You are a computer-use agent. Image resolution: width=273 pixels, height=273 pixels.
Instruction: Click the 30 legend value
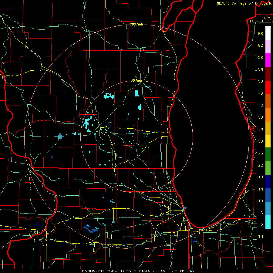tap(261, 141)
